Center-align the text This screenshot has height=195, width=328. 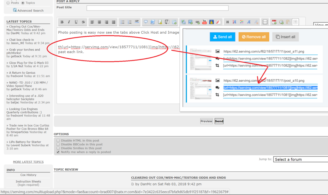click(x=99, y=22)
